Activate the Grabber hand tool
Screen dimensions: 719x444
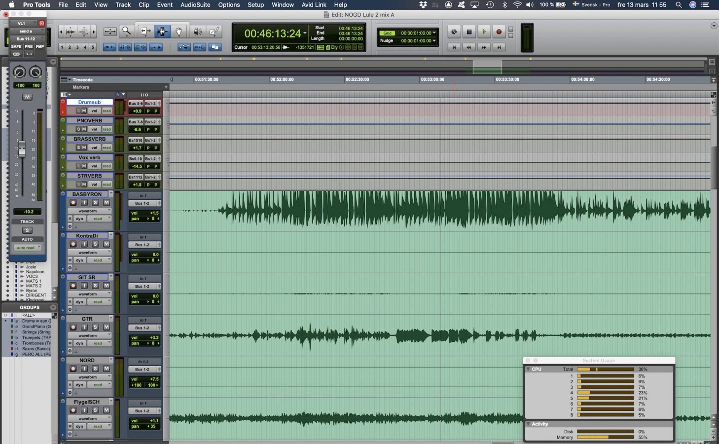179,31
